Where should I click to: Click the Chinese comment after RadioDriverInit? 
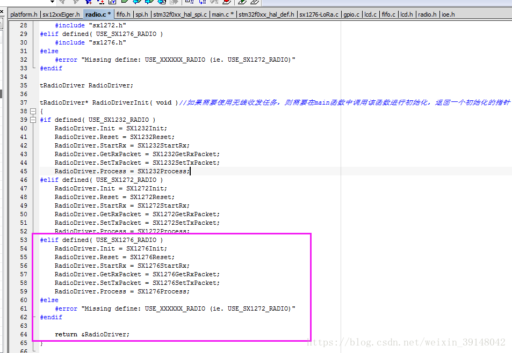point(345,102)
